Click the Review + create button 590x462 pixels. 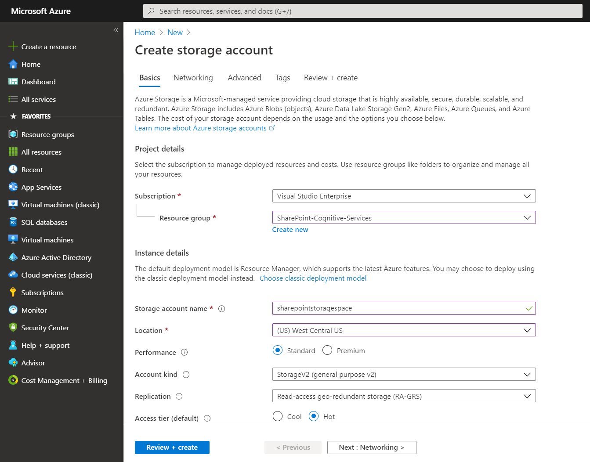tap(172, 448)
